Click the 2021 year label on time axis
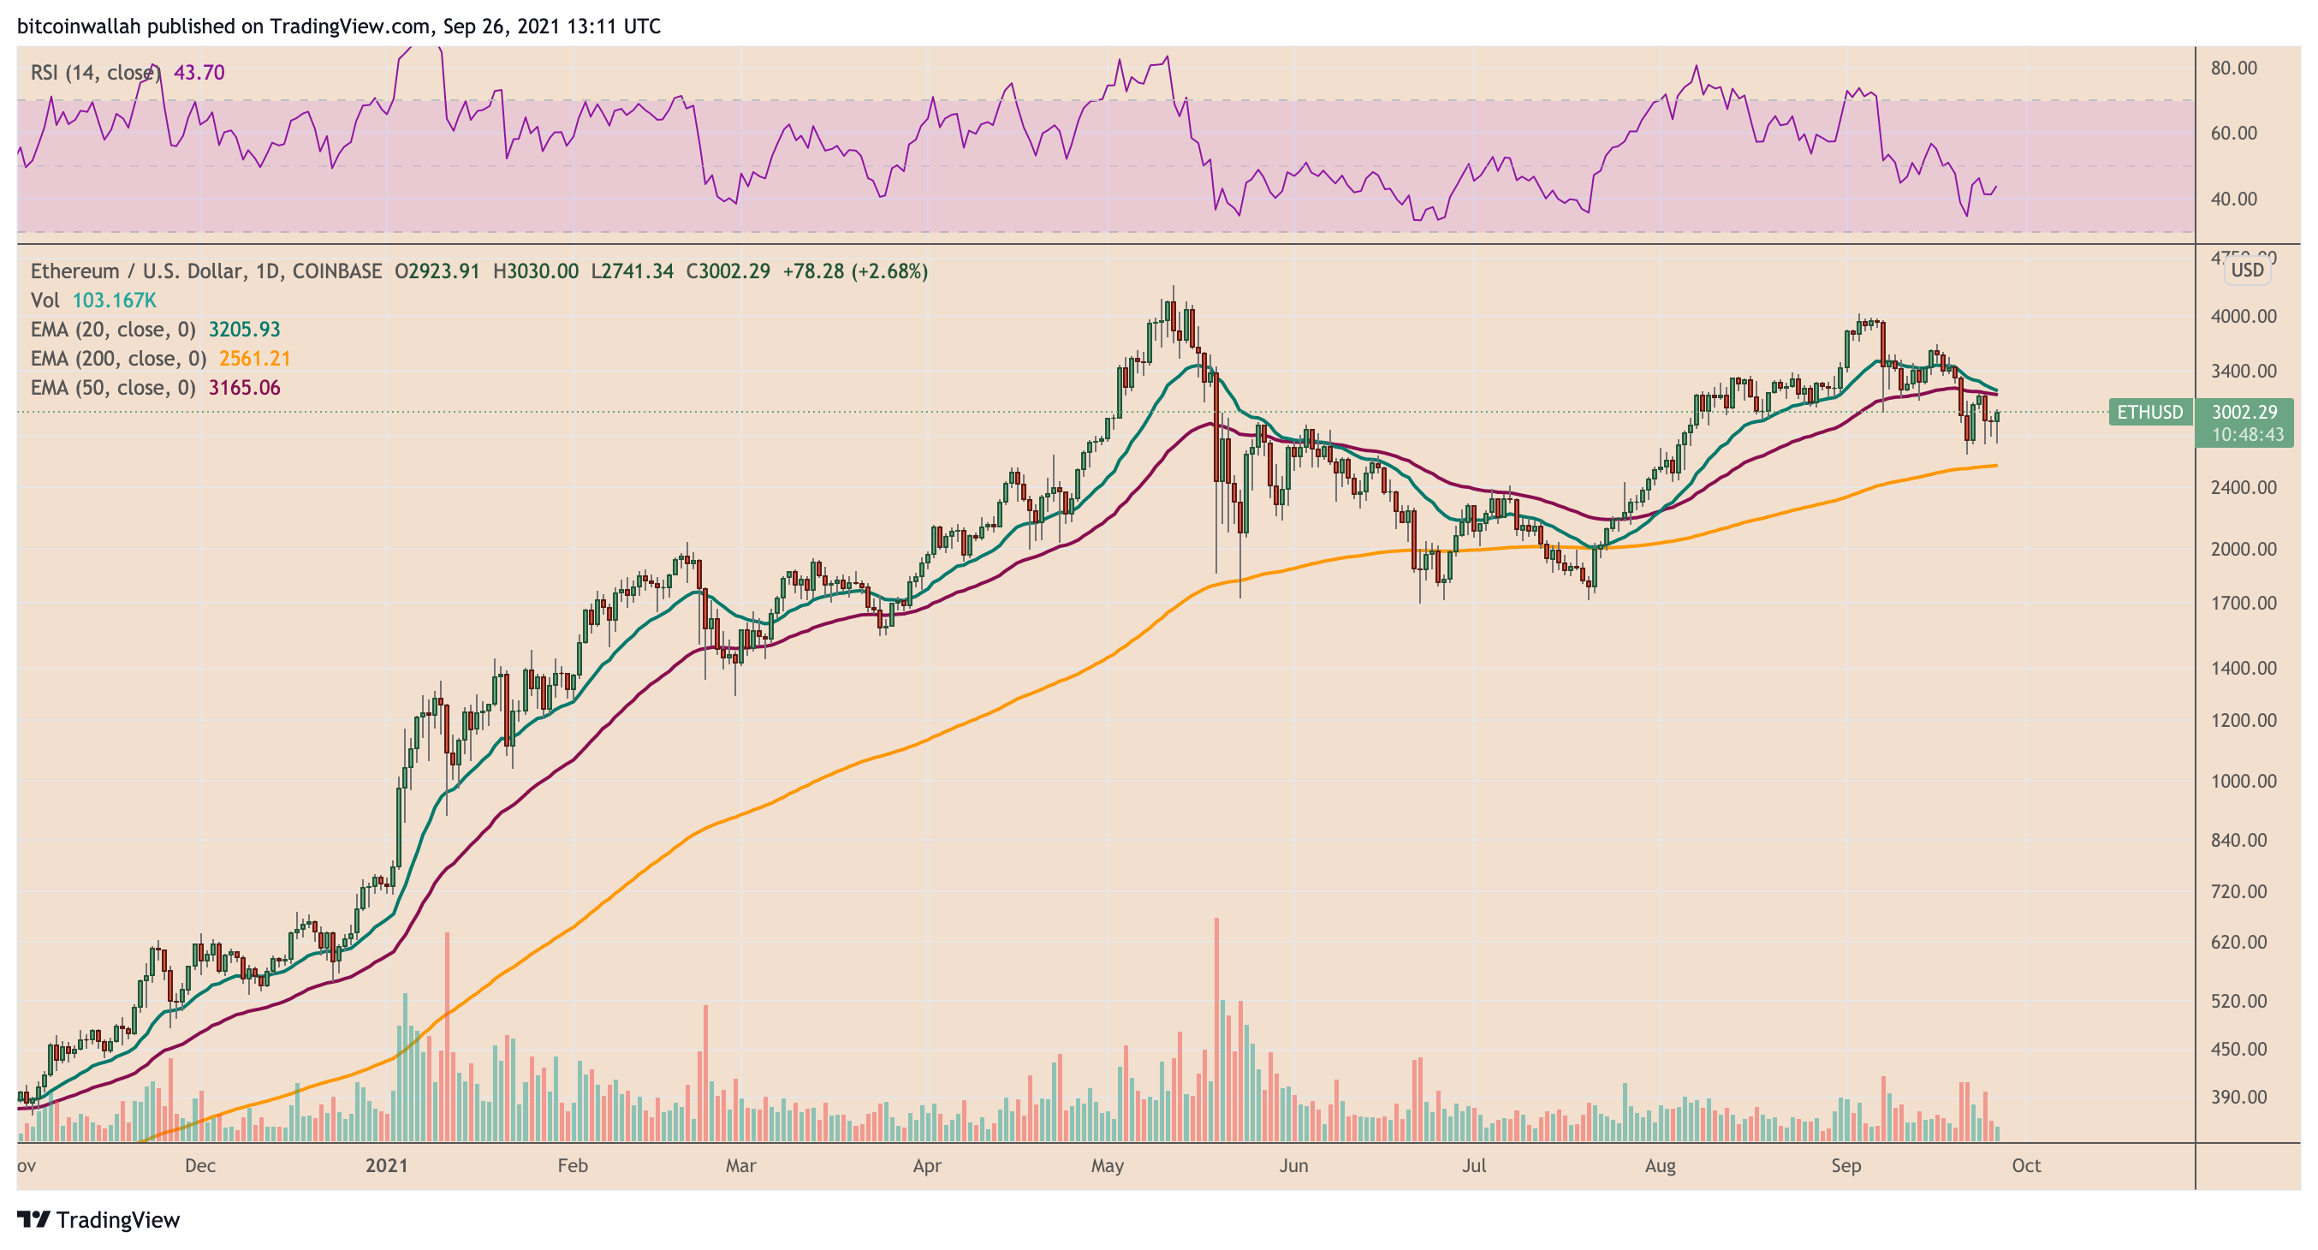The image size is (2318, 1250). pyautogui.click(x=386, y=1165)
